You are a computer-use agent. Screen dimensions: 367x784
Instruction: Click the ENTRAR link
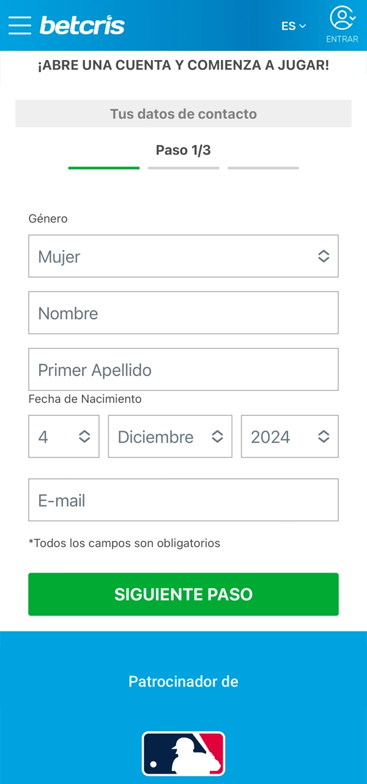click(341, 39)
